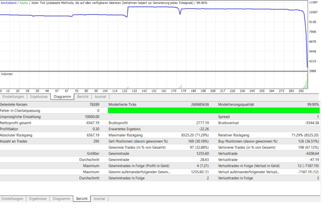The width and height of the screenshot is (328, 210).
Task: Switch to Ergebnisse tab in bottom tab row
Action: click(x=38, y=199)
